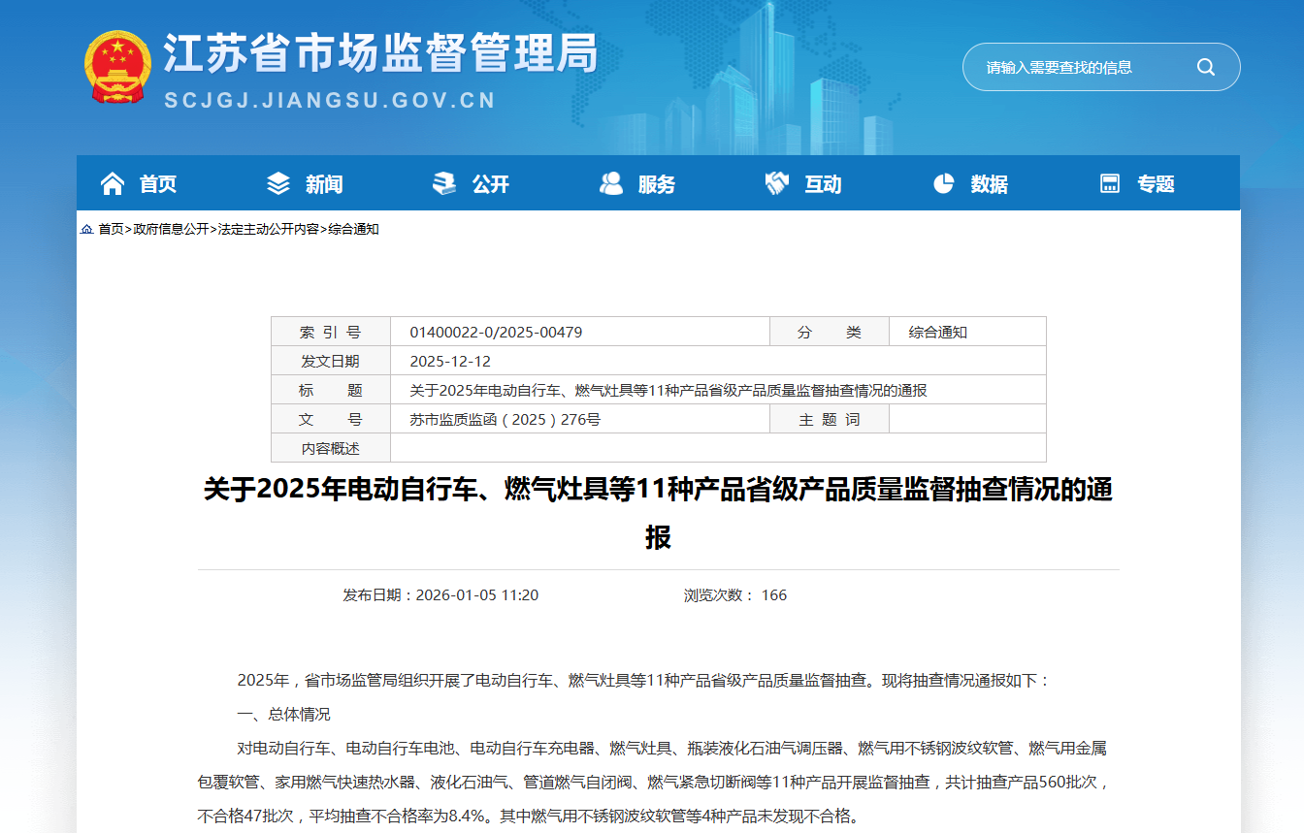1304x833 pixels.
Task: Click the search magnifier icon
Action: coord(1205,67)
